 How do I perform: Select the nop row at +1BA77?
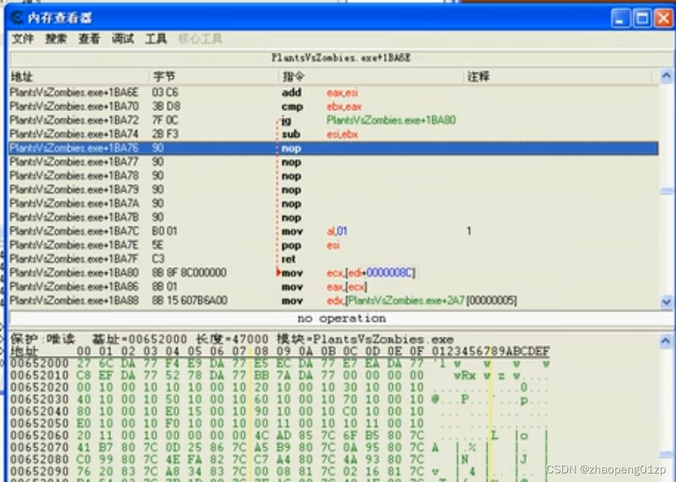coord(333,162)
